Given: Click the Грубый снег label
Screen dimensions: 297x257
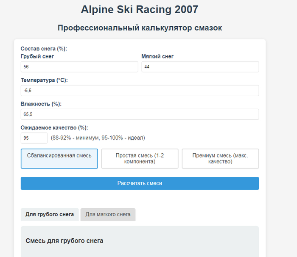Looking at the screenshot, I should (37, 56).
